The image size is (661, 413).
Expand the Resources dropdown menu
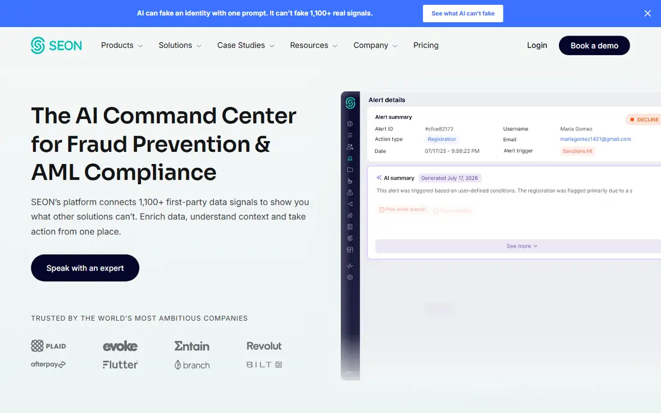tap(314, 46)
